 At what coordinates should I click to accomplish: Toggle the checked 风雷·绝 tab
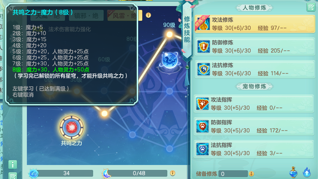pos(125,16)
